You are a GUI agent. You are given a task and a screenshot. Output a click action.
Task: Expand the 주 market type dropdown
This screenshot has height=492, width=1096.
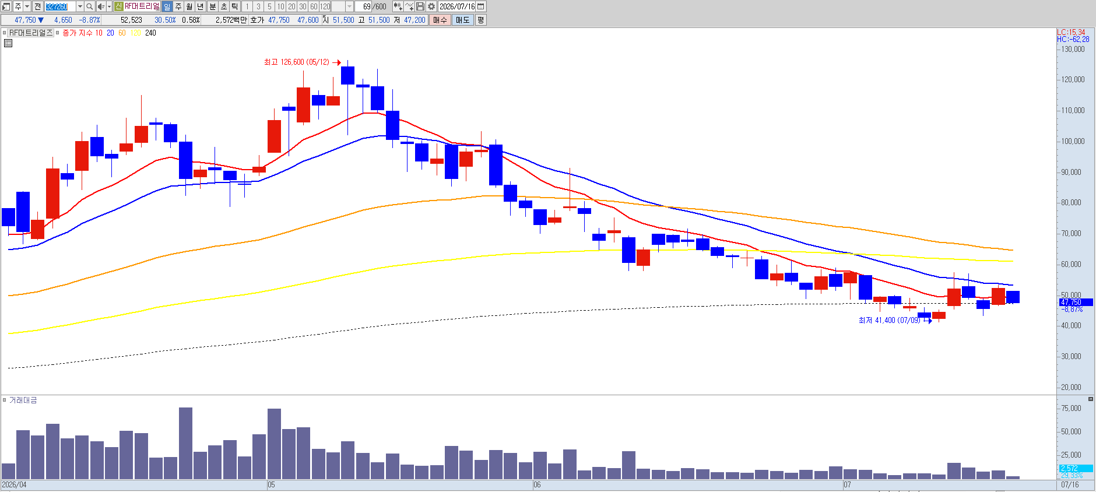(27, 6)
